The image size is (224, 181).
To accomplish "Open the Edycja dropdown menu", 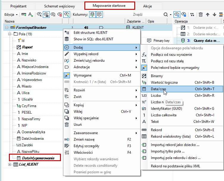I will coord(11,15).
